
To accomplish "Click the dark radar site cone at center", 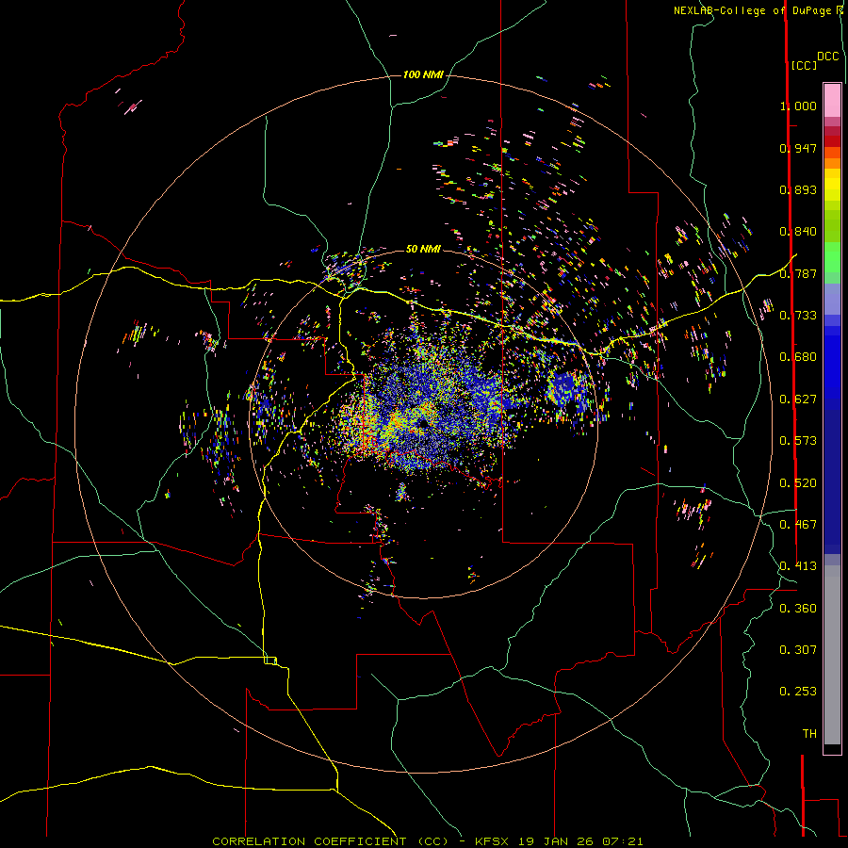I will tap(422, 423).
